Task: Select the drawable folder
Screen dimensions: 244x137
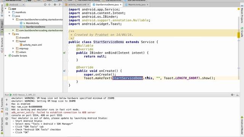Action: point(24,38)
